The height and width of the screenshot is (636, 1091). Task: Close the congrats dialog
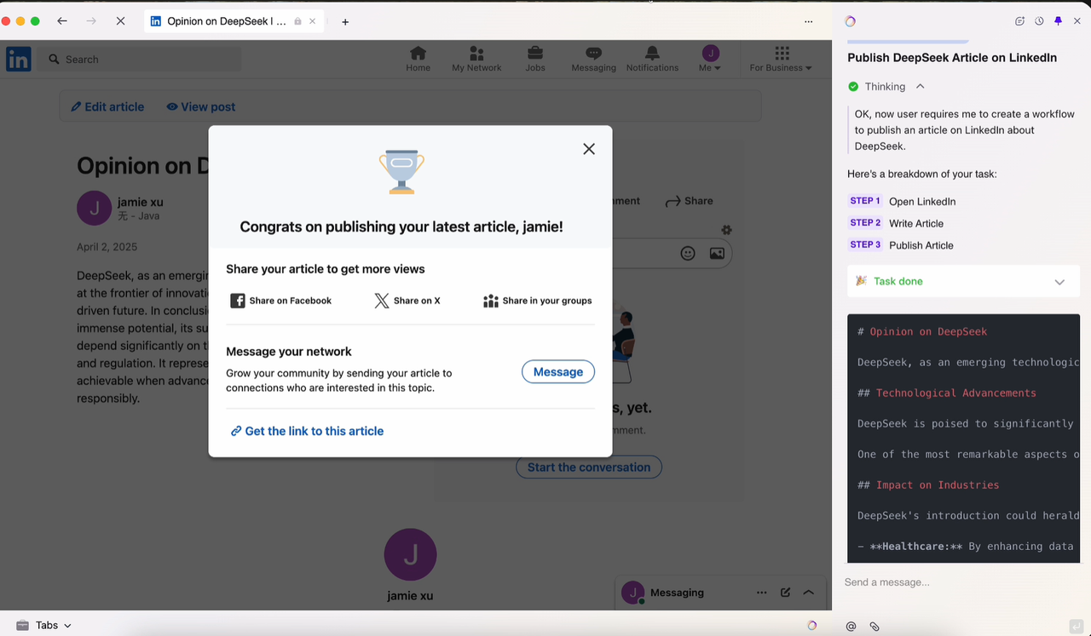589,149
